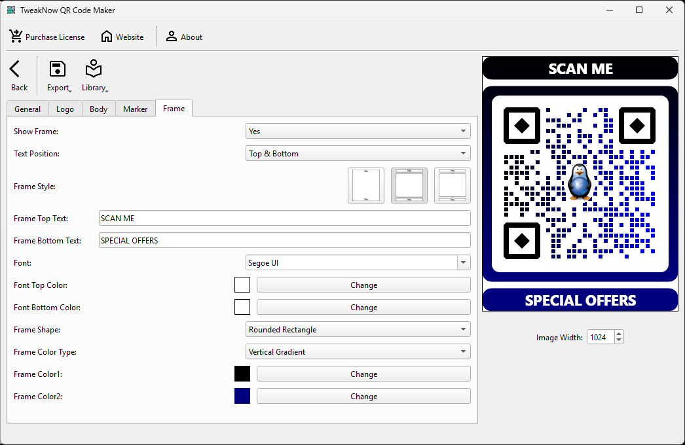Viewport: 685px width, 445px height.
Task: Switch to the Logo tab
Action: (x=65, y=109)
